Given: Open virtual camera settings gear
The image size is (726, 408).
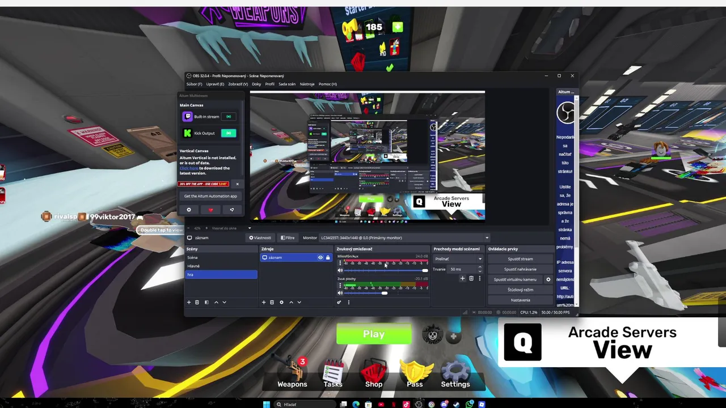Looking at the screenshot, I should [x=548, y=279].
